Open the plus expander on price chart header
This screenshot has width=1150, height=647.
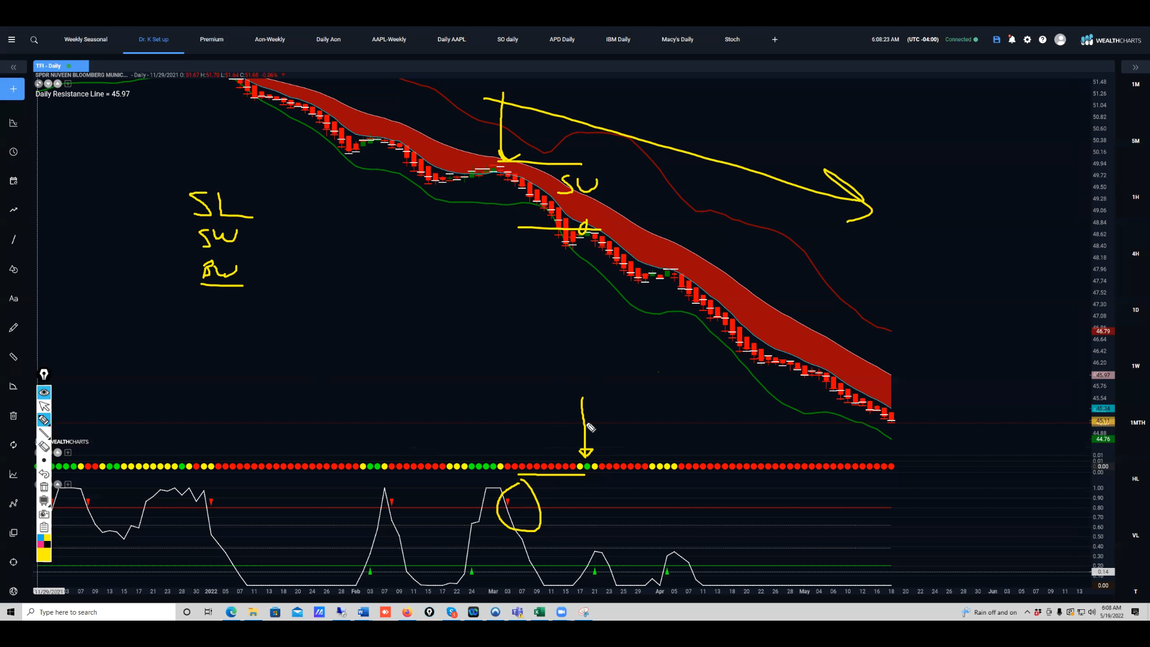68,84
